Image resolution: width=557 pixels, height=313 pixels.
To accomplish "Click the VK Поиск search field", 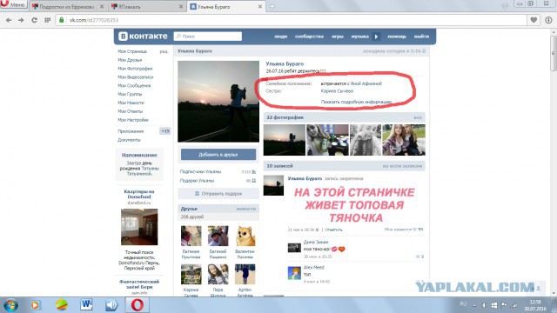I will (208, 37).
